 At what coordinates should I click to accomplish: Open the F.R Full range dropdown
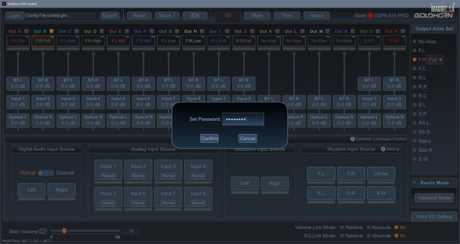pos(435,60)
